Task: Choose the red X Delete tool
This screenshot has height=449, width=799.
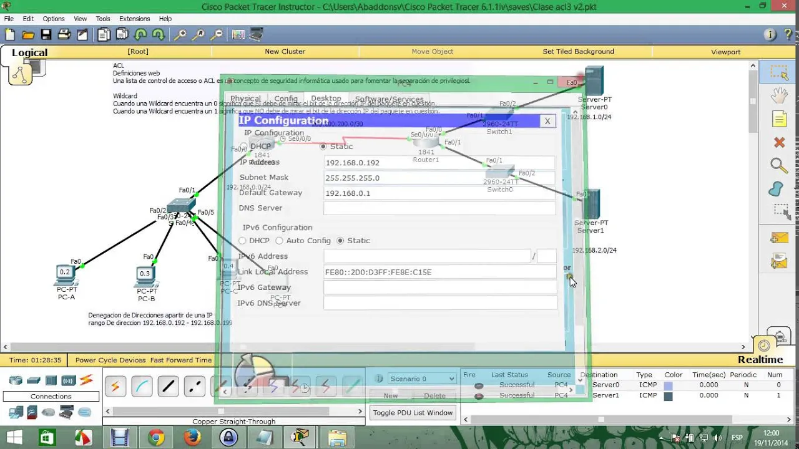Action: (779, 143)
